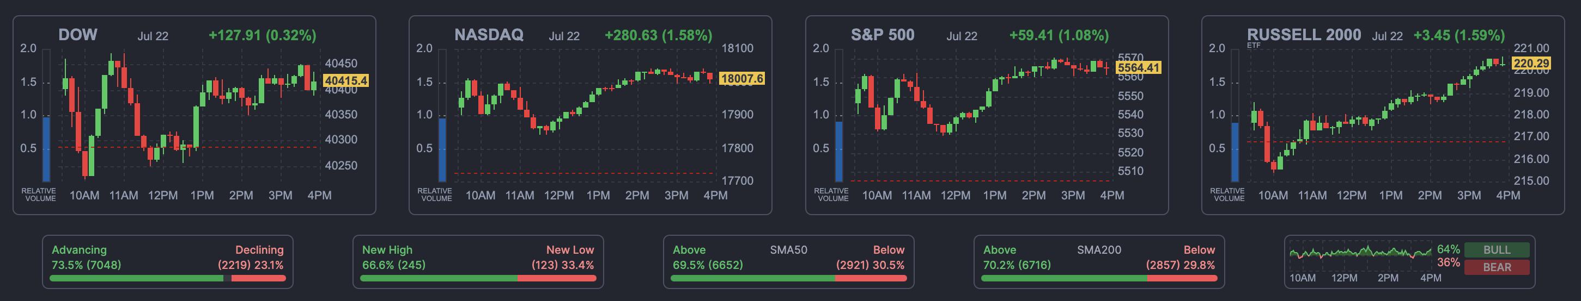Click the 36% bear percentage
The width and height of the screenshot is (1581, 301).
pos(1449,262)
